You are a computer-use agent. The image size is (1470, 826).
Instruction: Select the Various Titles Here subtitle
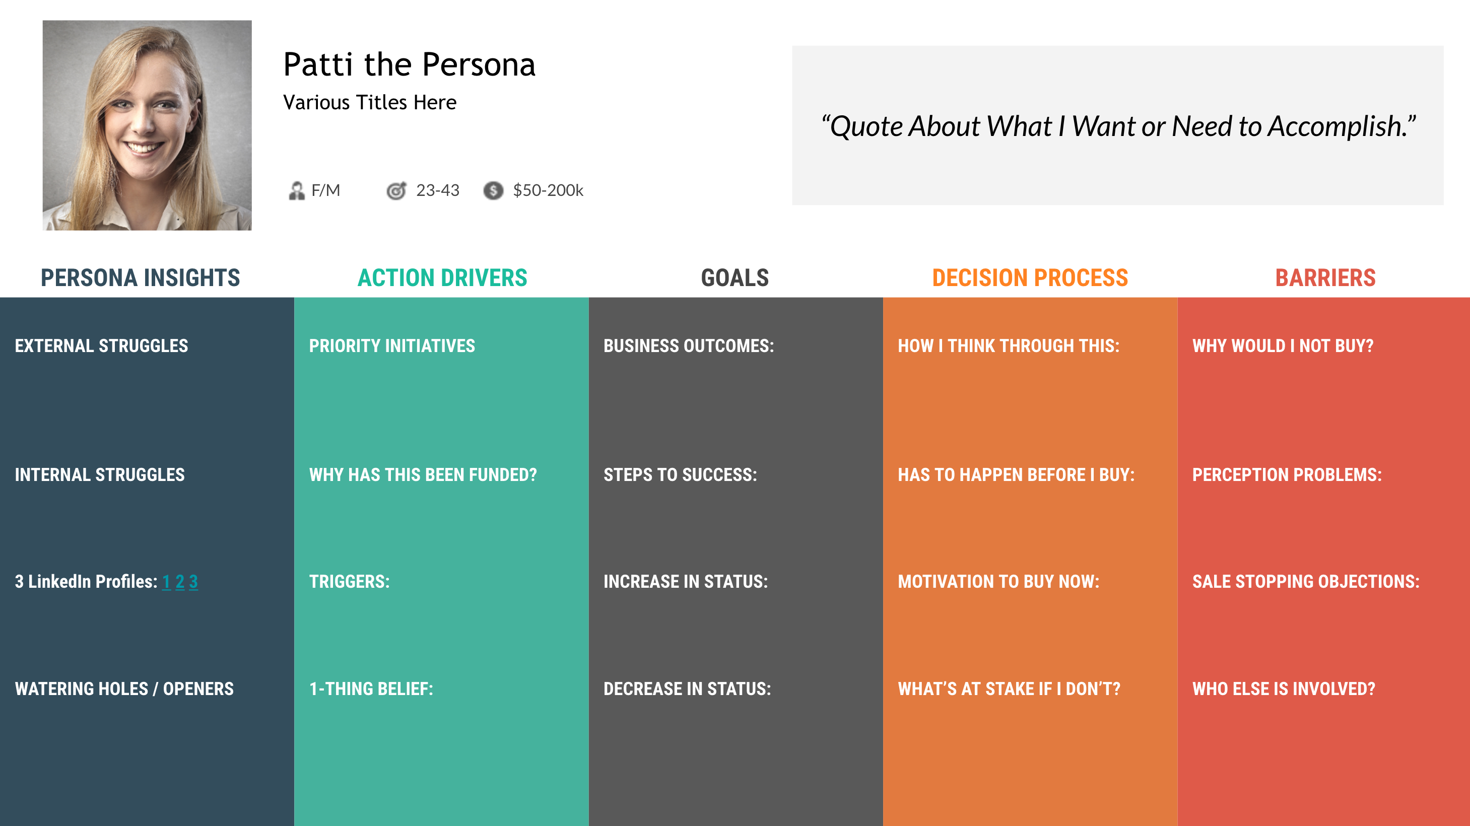370,103
